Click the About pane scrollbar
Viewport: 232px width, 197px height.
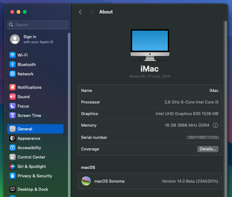click(226, 109)
